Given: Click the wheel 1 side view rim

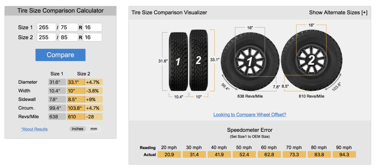Looking at the screenshot, I should point(250,62).
